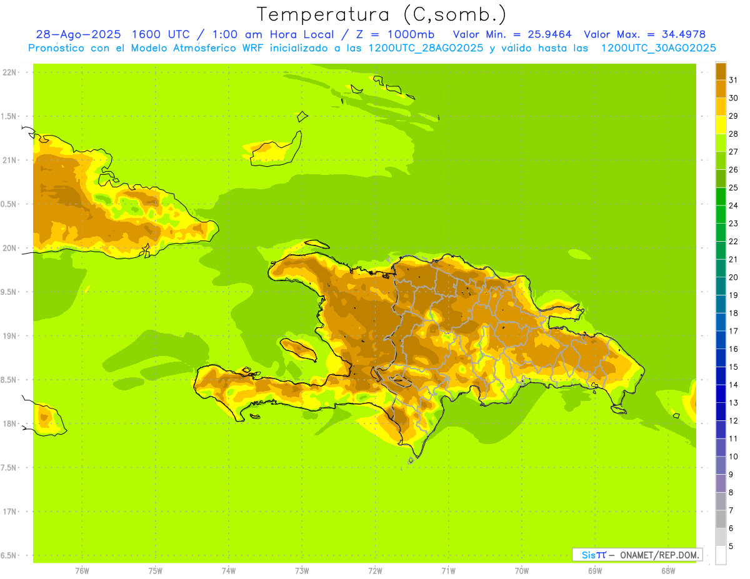Click the "7.5N" latitude label
The width and height of the screenshot is (750, 579).
[9, 468]
